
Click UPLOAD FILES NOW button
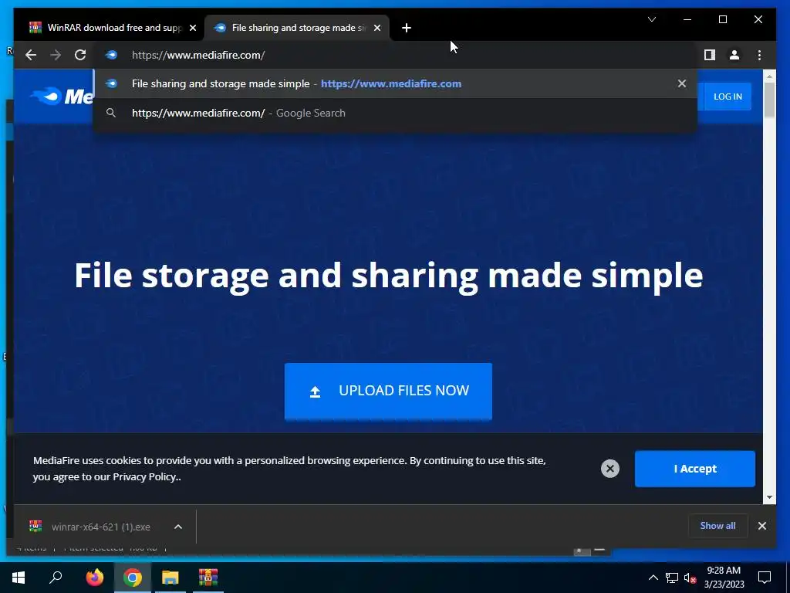point(388,391)
